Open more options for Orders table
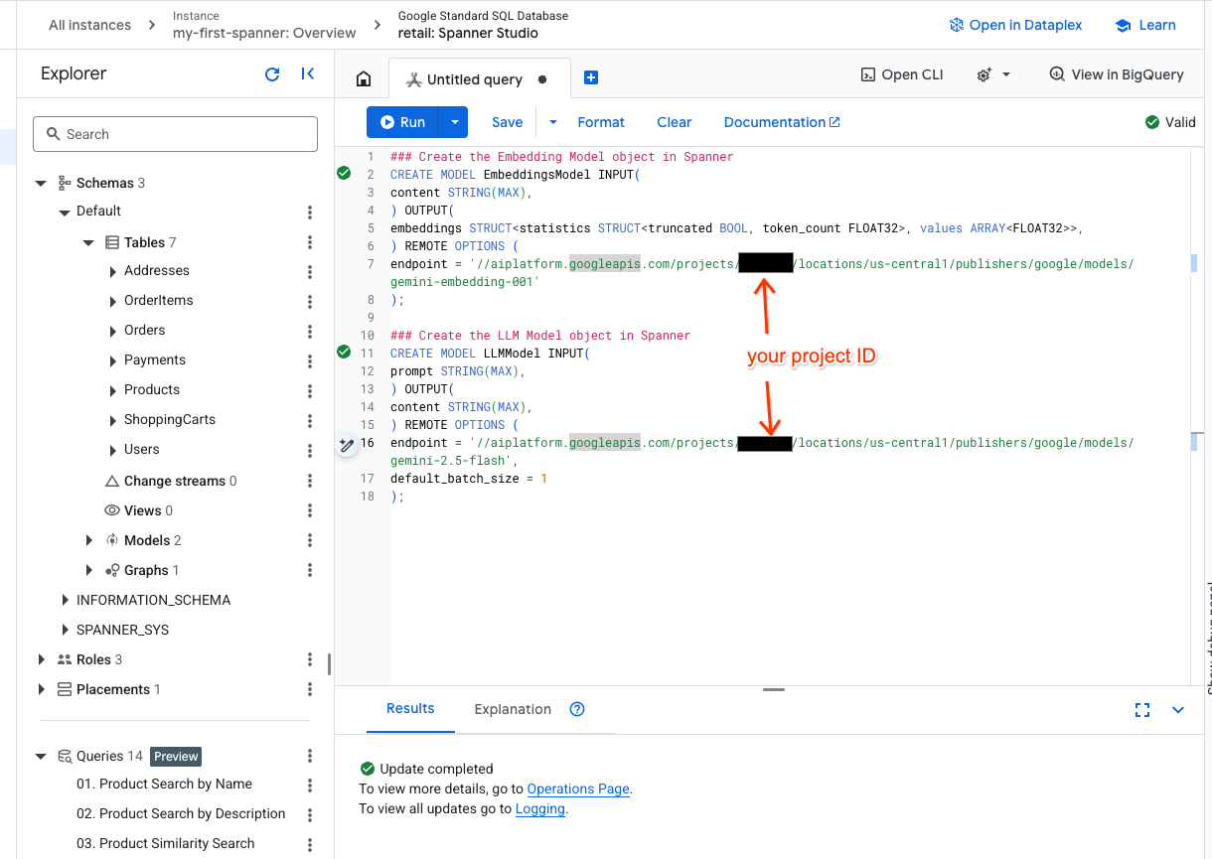This screenshot has height=859, width=1212. pos(310,331)
